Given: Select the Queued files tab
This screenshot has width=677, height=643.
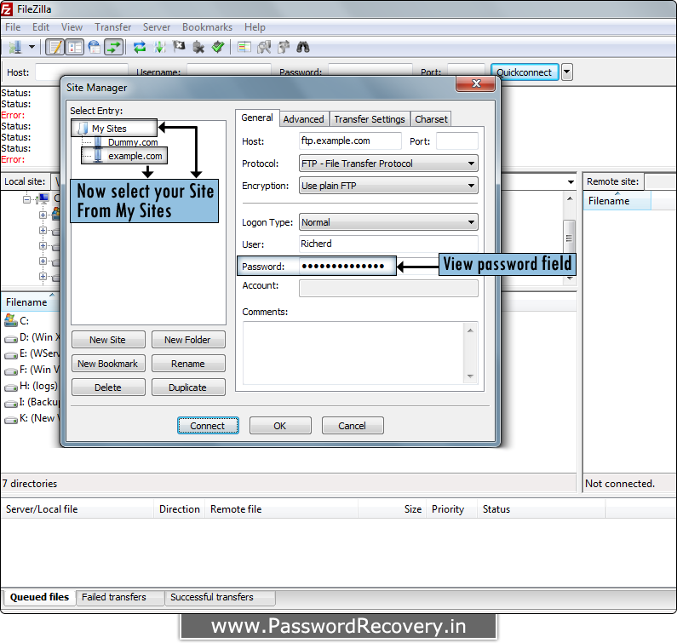Looking at the screenshot, I should (x=39, y=597).
